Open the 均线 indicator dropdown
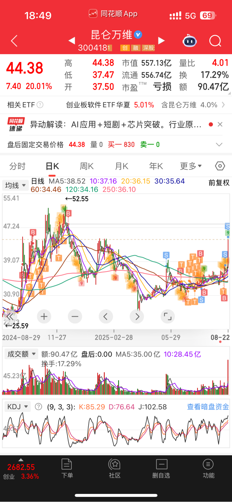This screenshot has height=502, width=232. (x=15, y=185)
